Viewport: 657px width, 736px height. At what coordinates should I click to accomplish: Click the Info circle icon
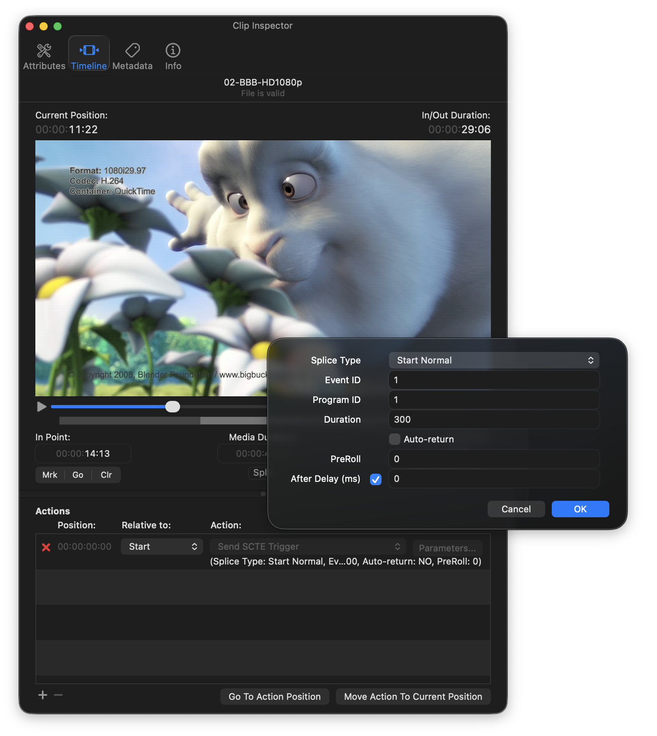click(x=173, y=51)
